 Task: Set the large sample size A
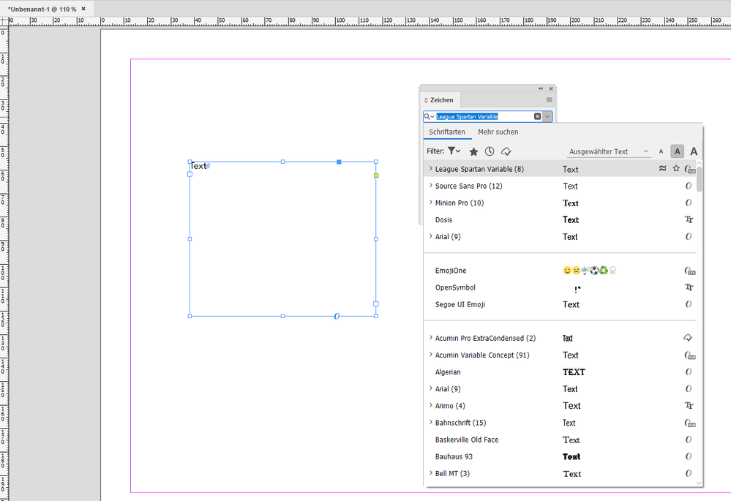694,151
